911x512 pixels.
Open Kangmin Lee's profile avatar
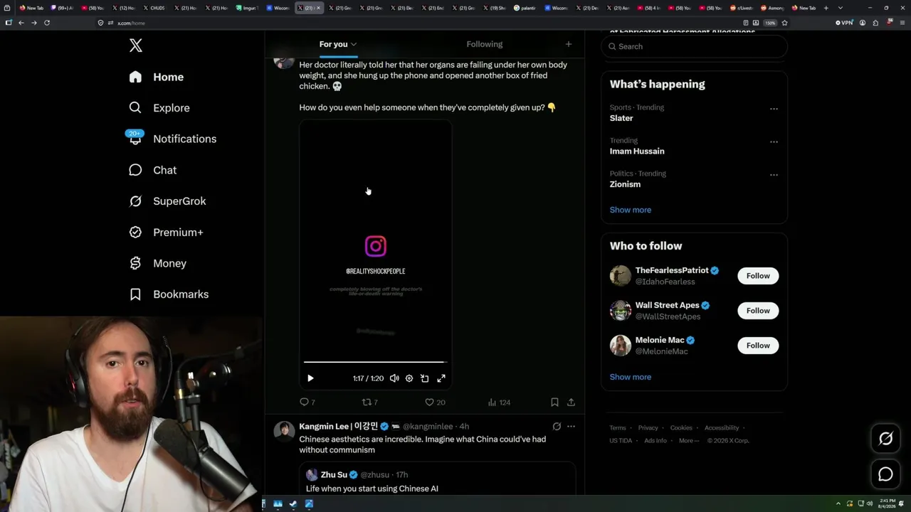click(284, 430)
